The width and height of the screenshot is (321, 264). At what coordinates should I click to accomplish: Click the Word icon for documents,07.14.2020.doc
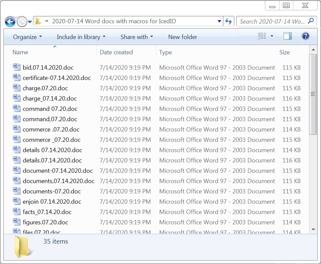[17, 180]
